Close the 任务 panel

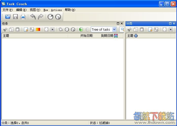click(122, 24)
